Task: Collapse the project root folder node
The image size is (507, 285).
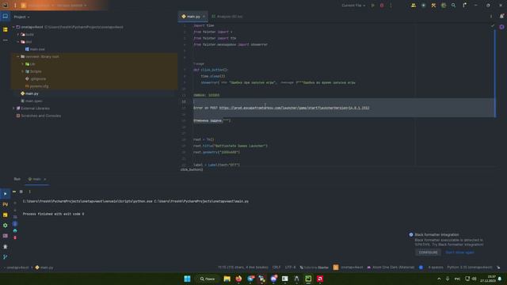Action: click(13, 27)
